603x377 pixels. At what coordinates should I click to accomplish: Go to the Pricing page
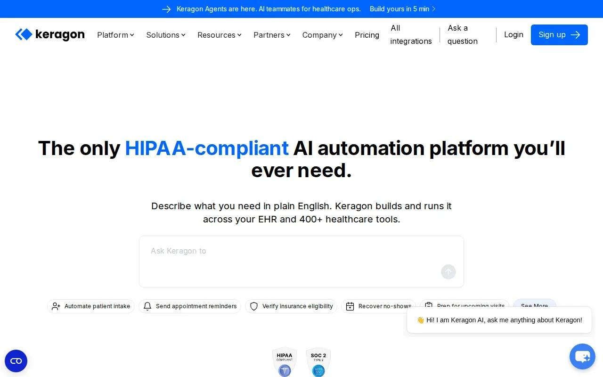(x=367, y=35)
